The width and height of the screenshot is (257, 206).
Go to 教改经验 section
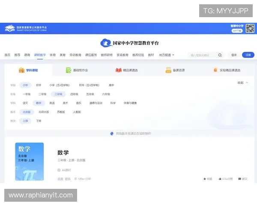(138, 55)
